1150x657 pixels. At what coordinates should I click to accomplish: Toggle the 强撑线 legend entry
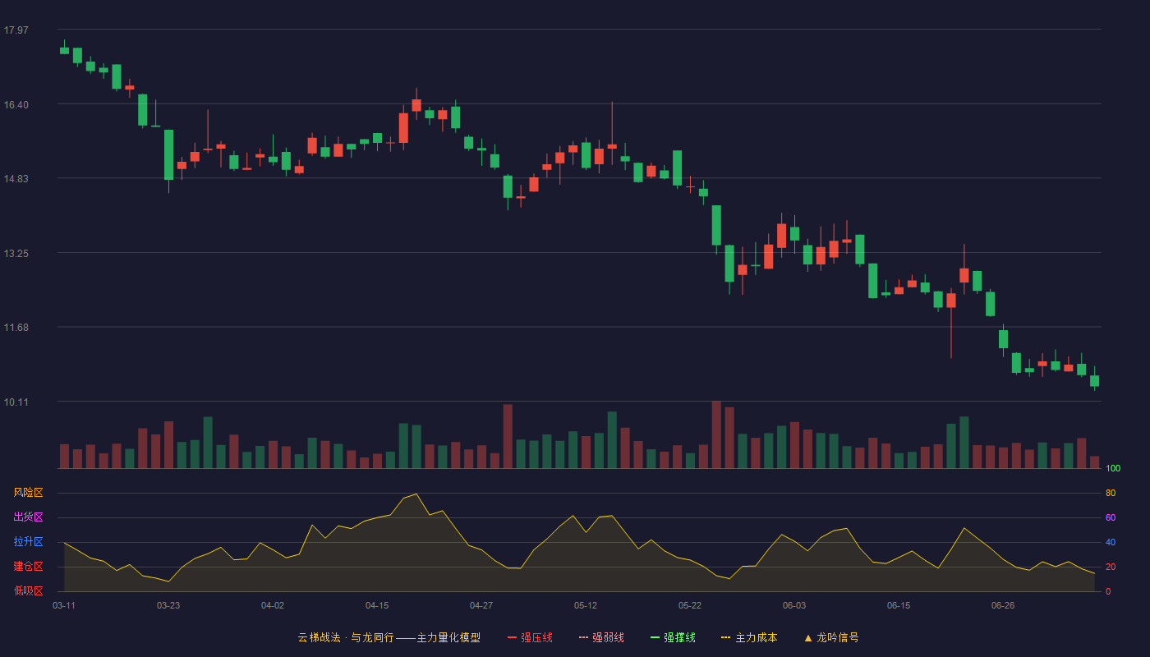673,637
